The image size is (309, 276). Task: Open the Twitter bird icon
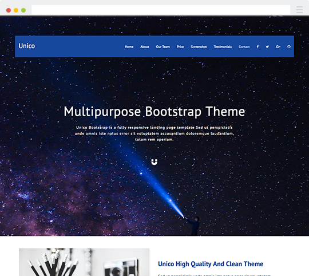(267, 47)
